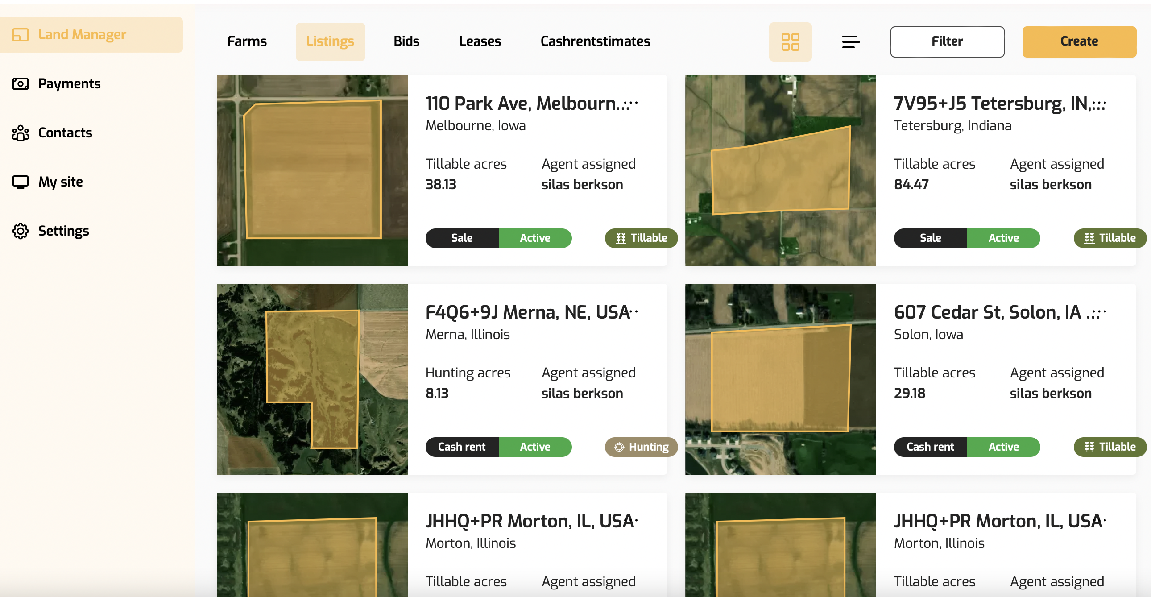Open the 7V95+J5 Tetersburg listing title
Image resolution: width=1151 pixels, height=597 pixels.
click(999, 104)
